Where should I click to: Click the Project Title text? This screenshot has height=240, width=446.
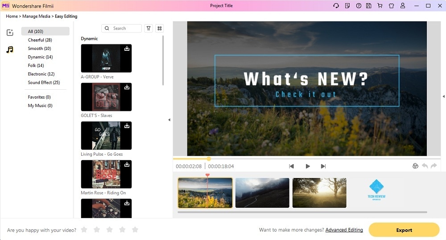(x=221, y=6)
